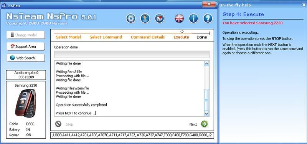Click the 'Samsung Z230' model label

[26, 85]
